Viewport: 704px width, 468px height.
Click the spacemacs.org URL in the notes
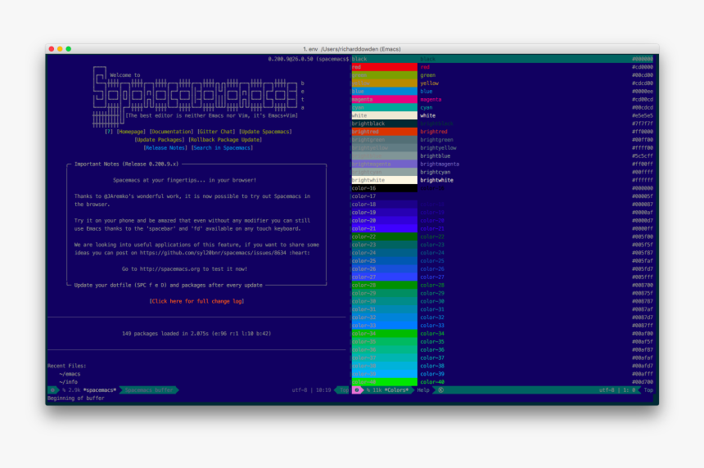pyautogui.click(x=169, y=269)
